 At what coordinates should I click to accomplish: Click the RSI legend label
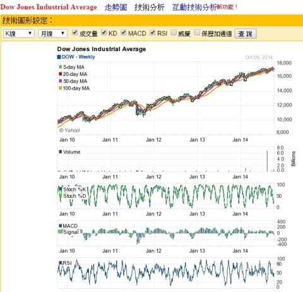[68, 263]
